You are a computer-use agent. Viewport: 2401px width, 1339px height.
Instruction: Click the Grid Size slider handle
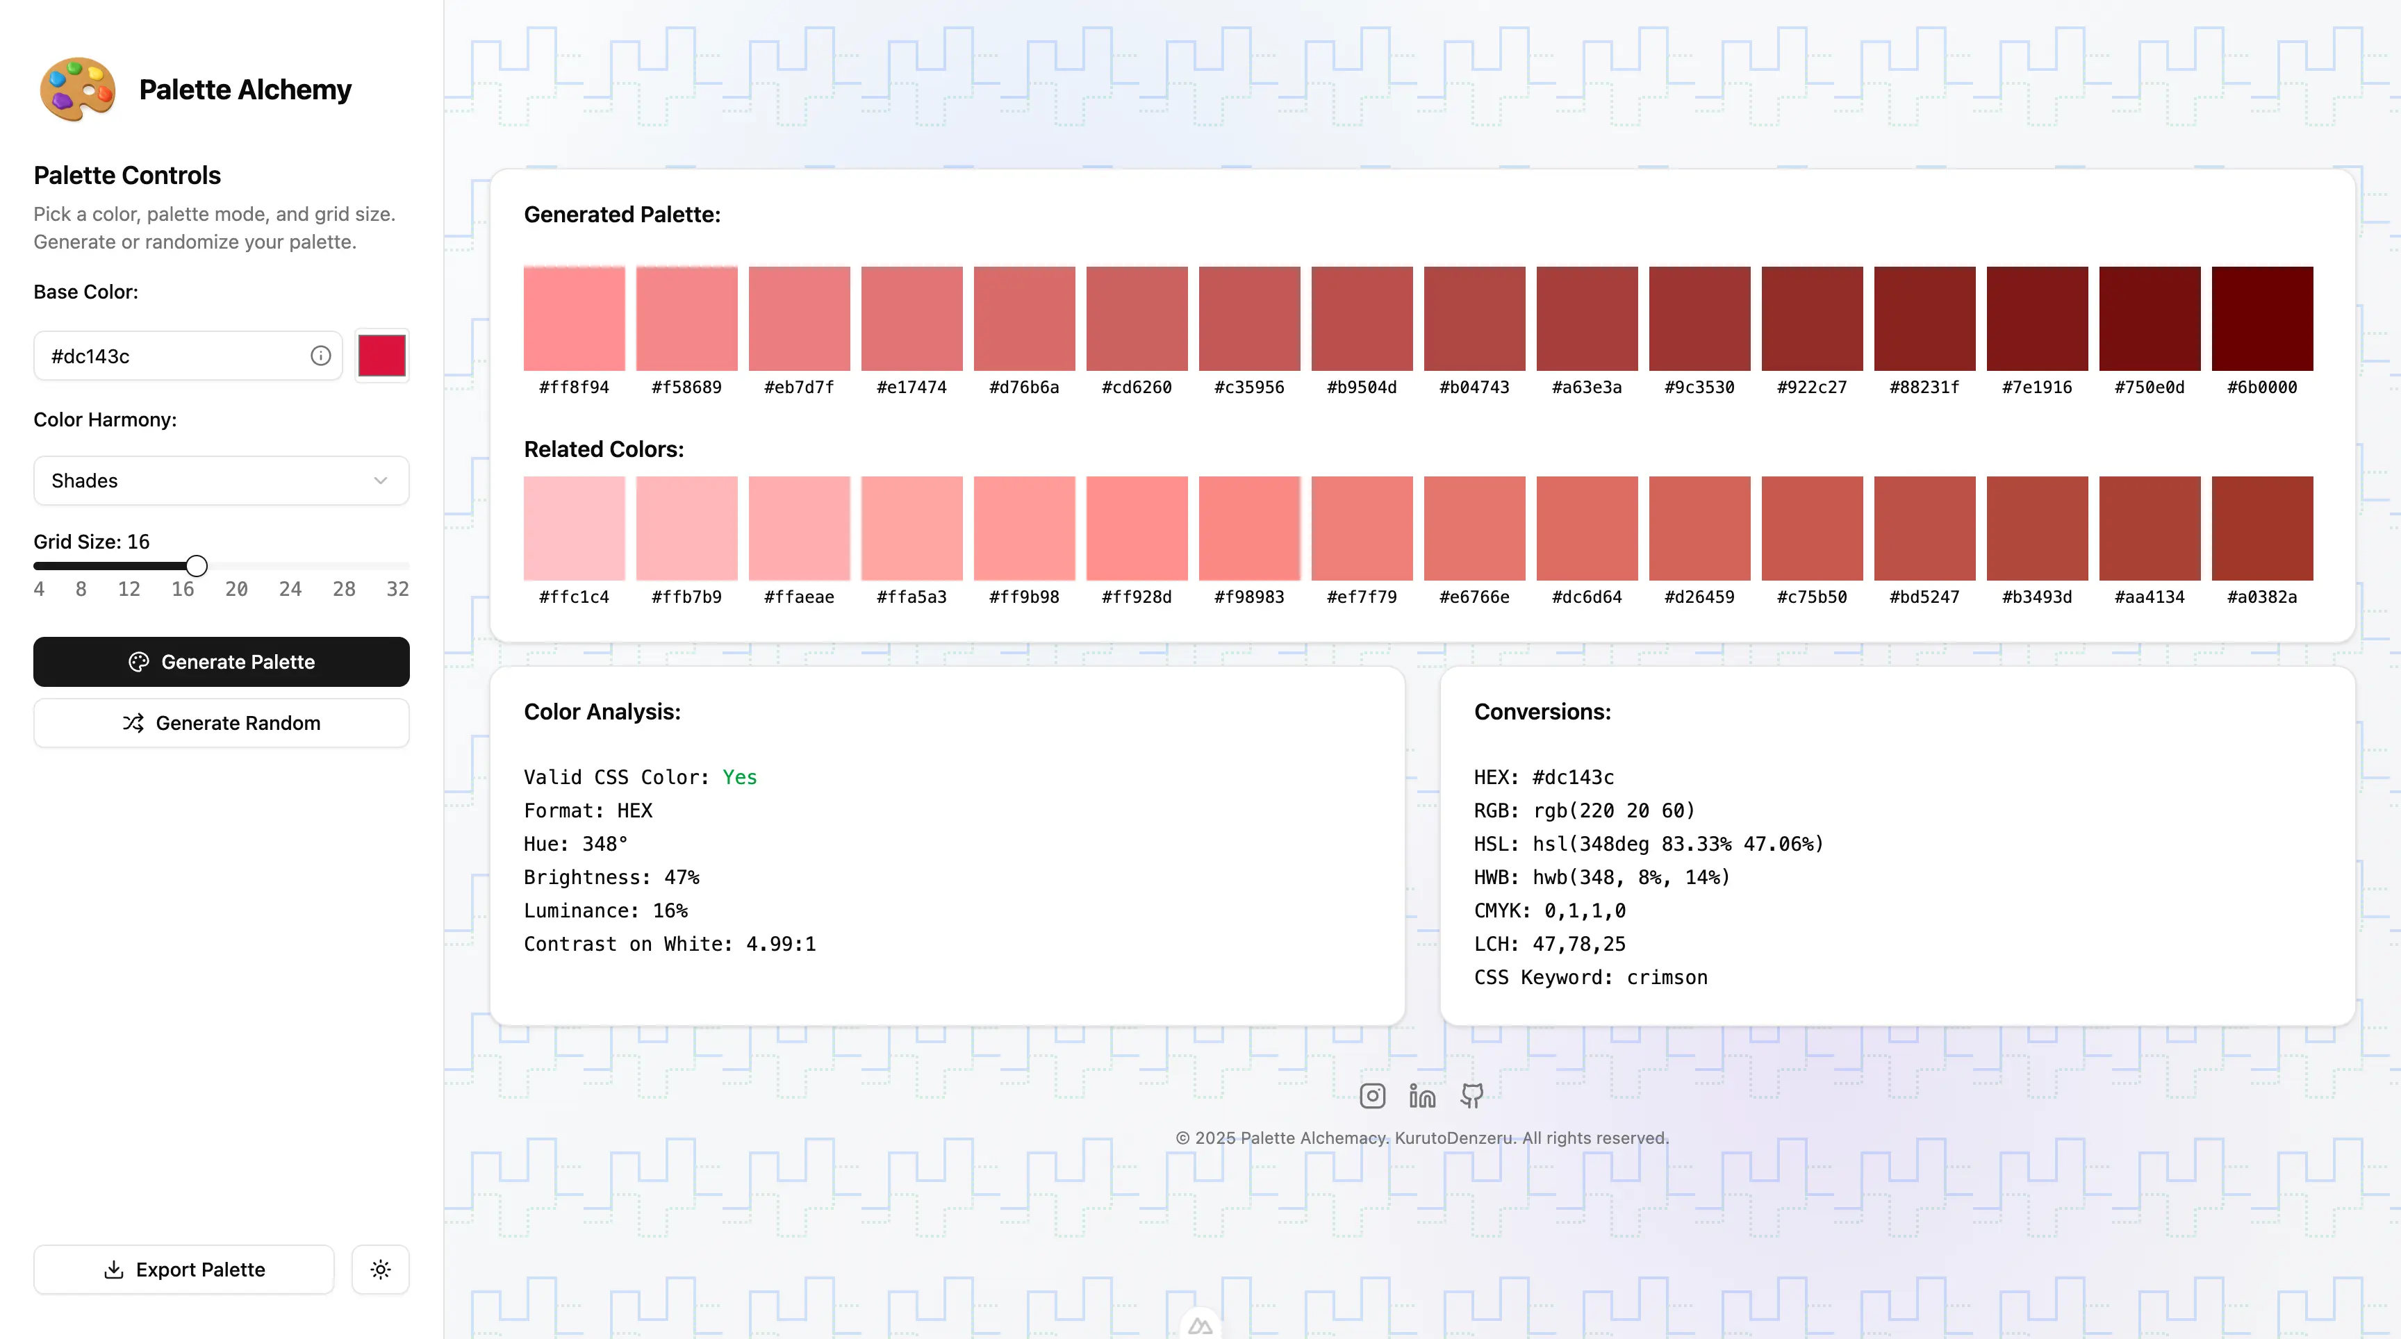pos(197,565)
